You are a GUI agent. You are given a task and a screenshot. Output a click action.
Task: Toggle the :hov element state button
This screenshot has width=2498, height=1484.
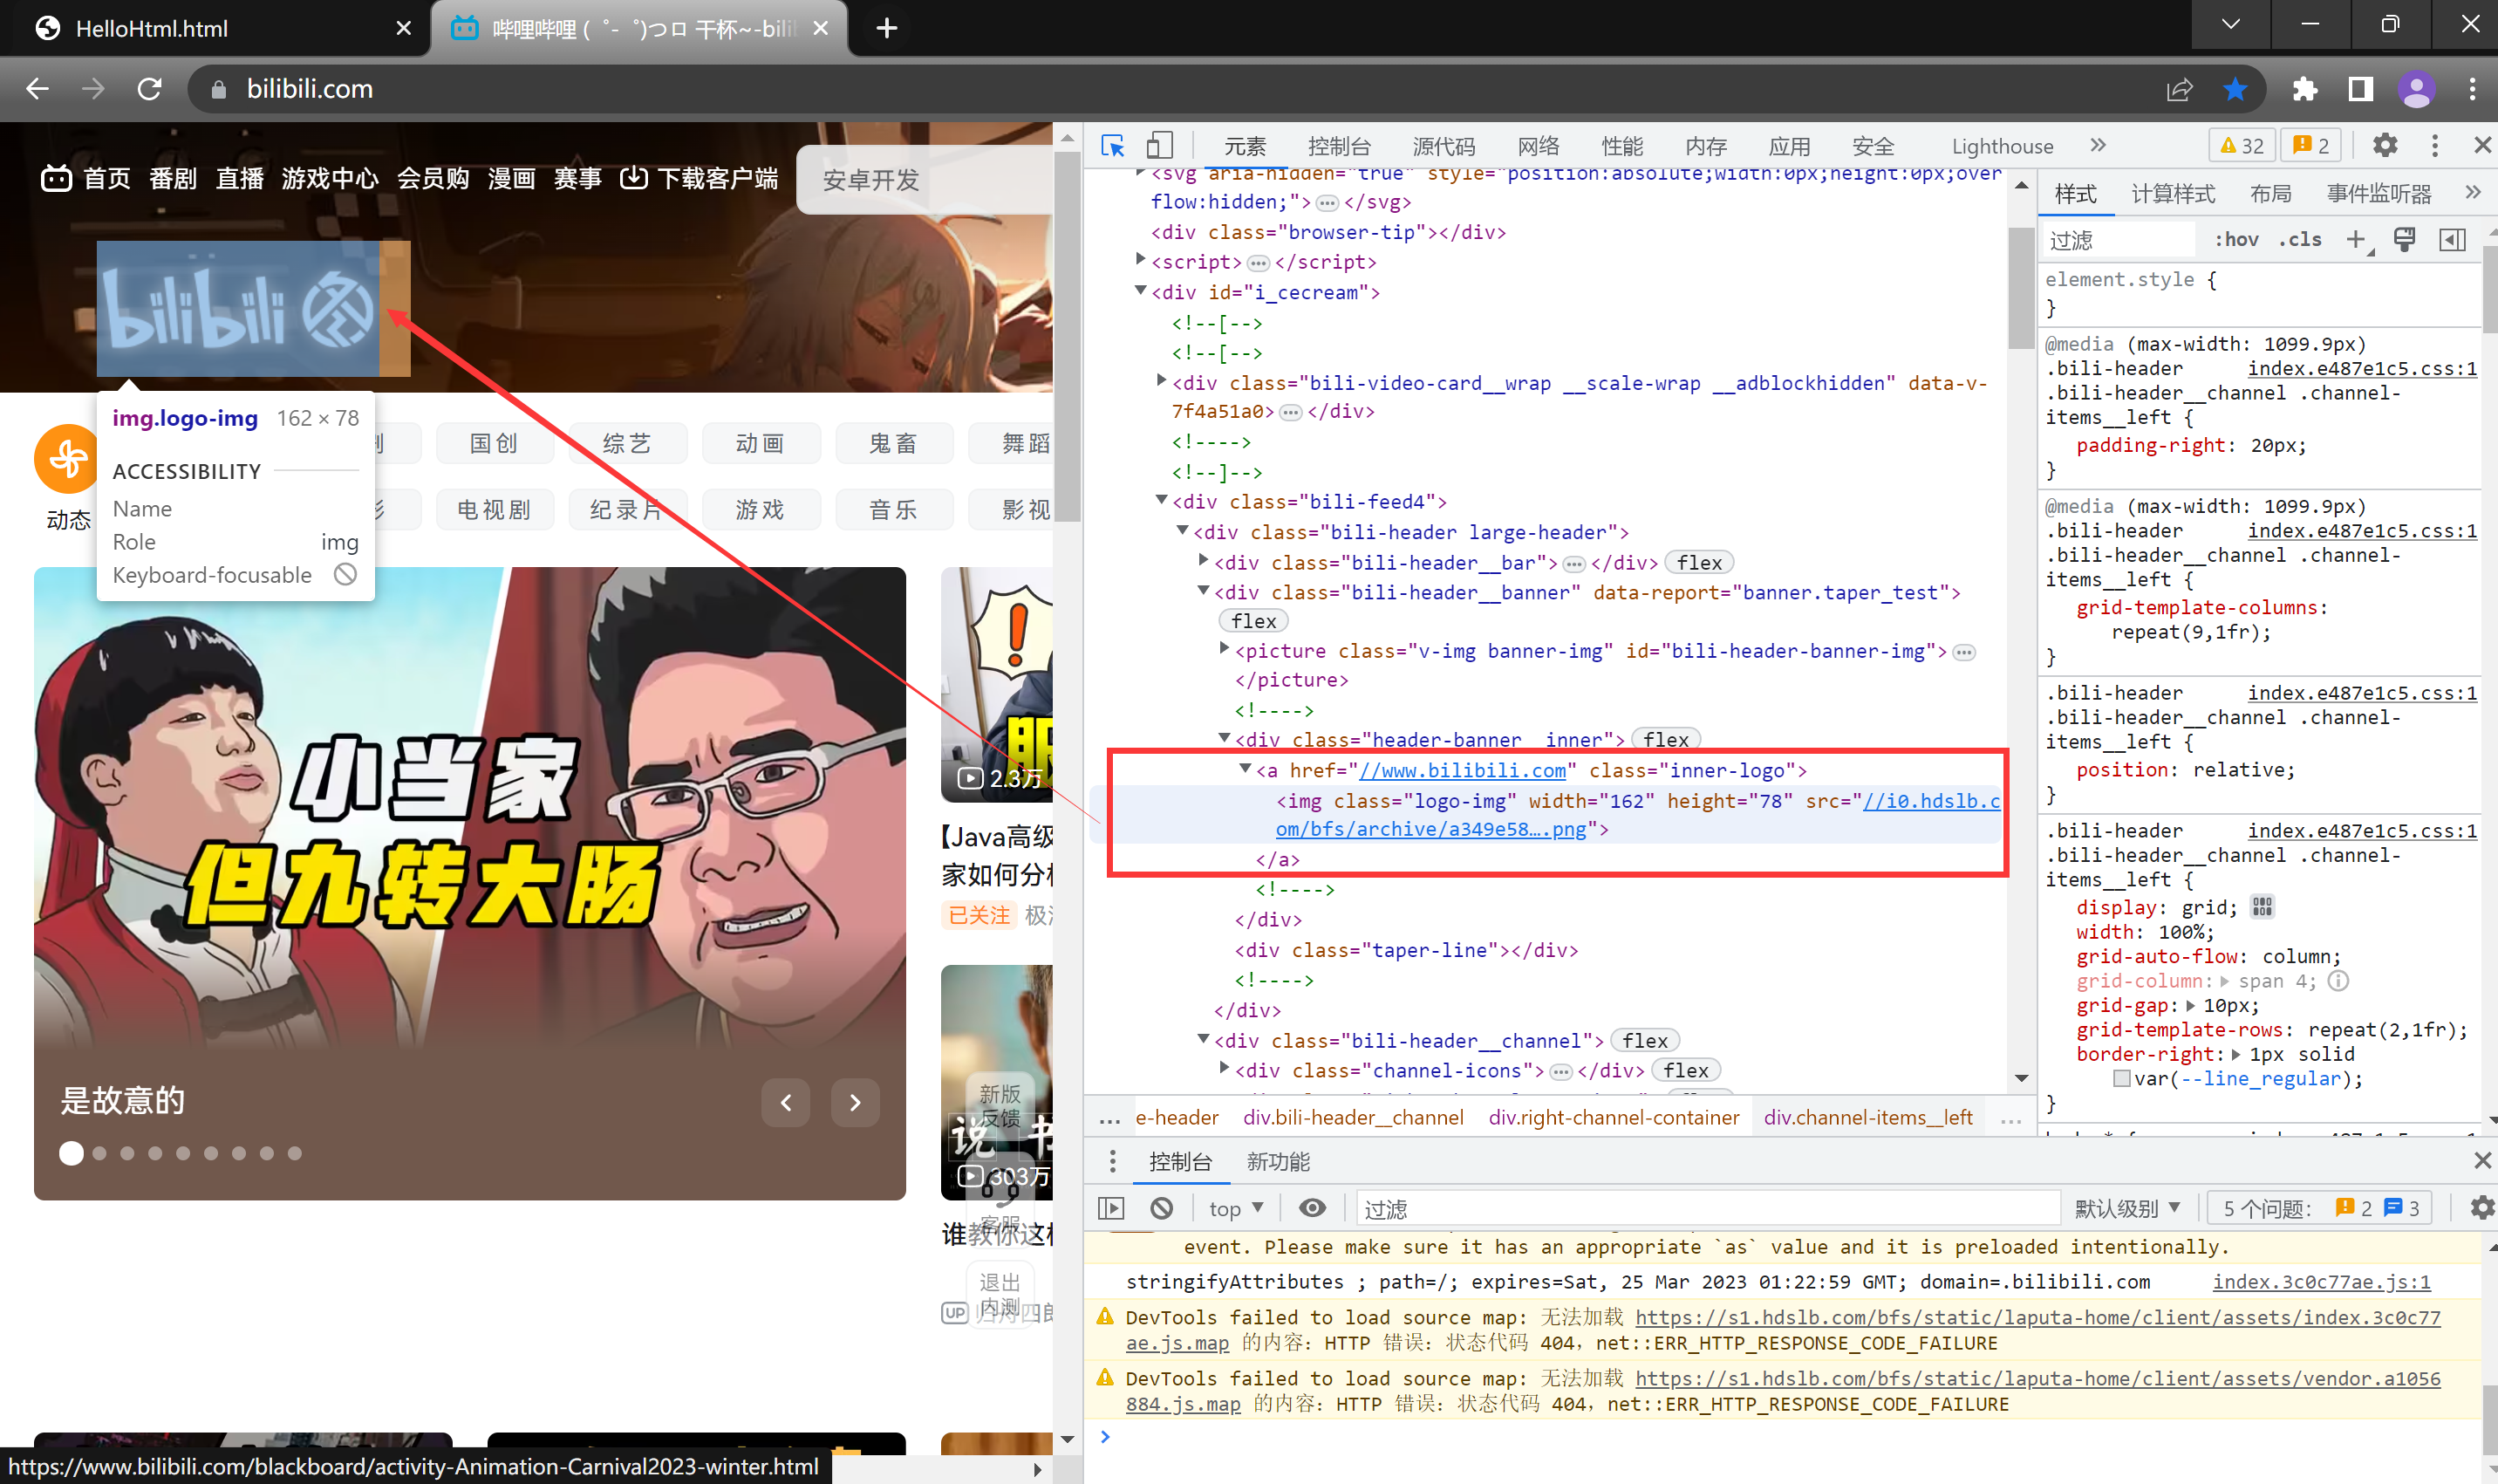pyautogui.click(x=2236, y=240)
